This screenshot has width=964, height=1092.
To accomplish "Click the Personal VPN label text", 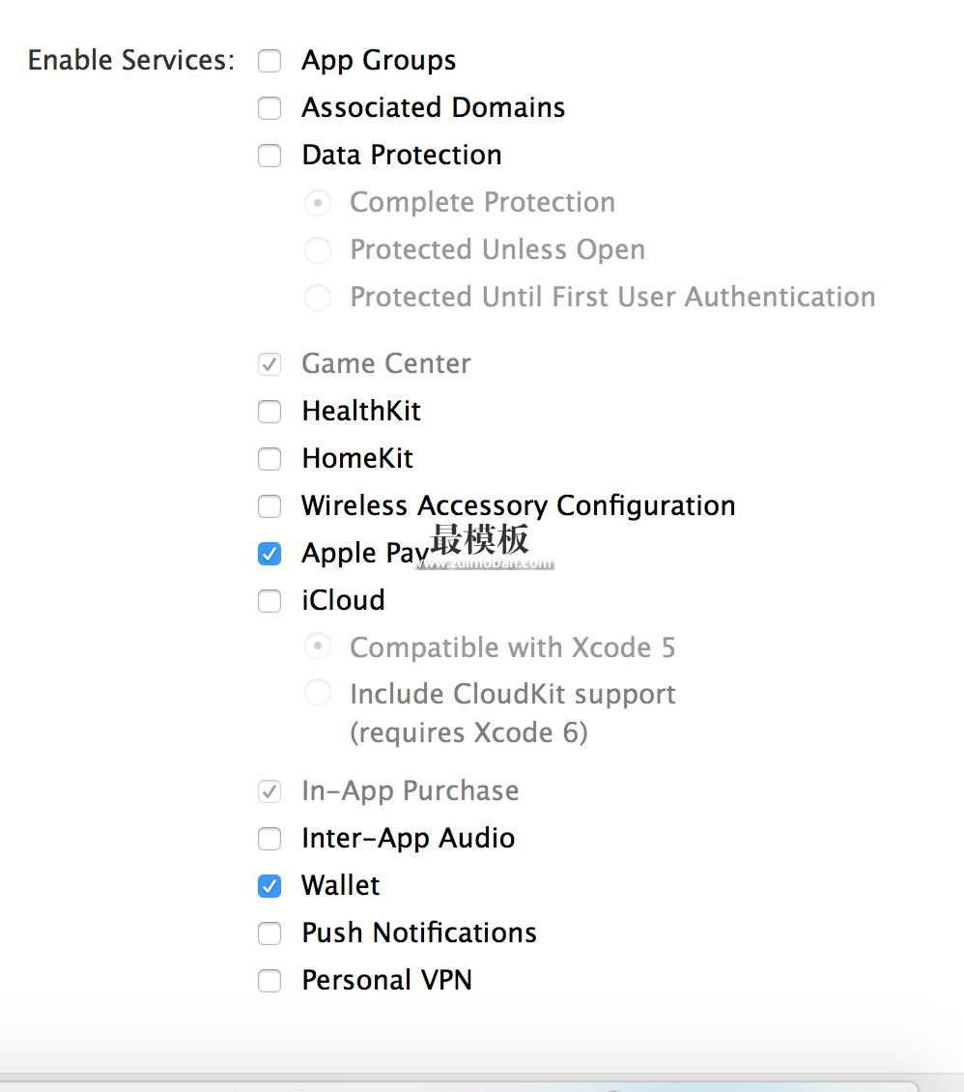I will [387, 980].
